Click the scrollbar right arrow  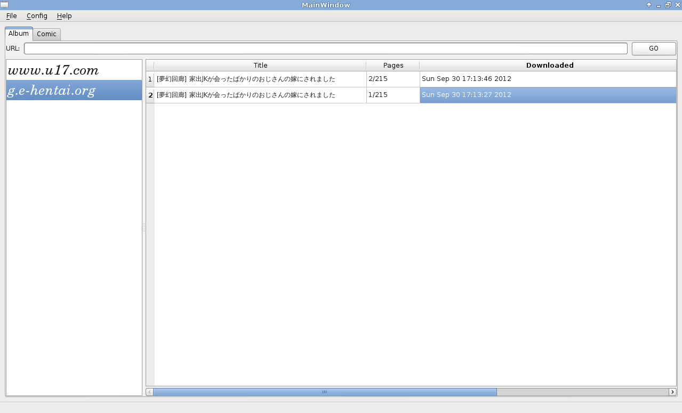click(x=672, y=392)
